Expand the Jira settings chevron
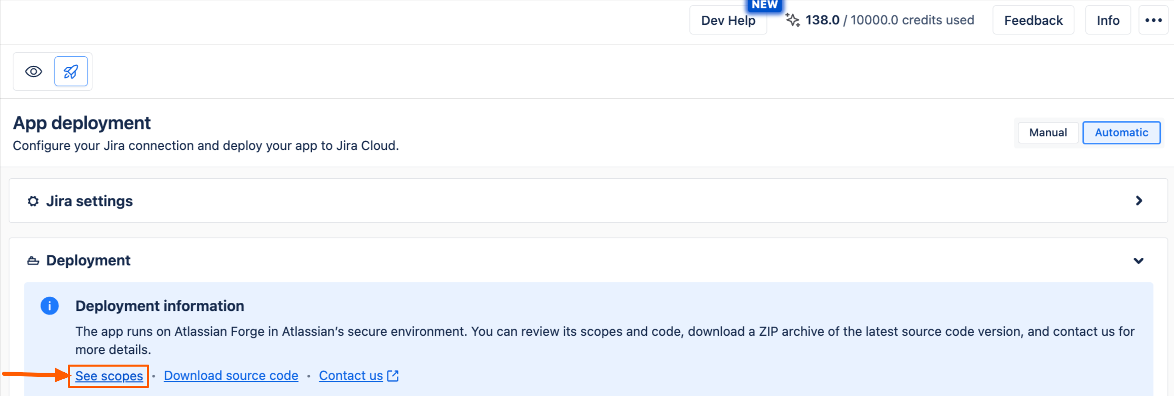 1139,201
